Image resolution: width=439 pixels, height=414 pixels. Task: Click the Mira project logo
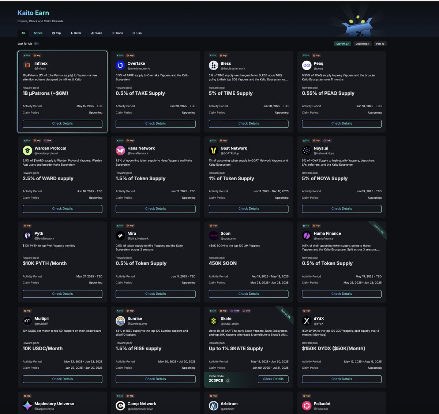pyautogui.click(x=120, y=236)
